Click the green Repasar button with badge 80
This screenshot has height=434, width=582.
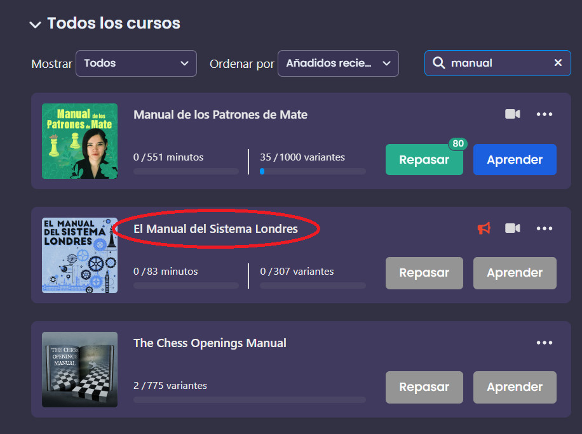click(424, 160)
